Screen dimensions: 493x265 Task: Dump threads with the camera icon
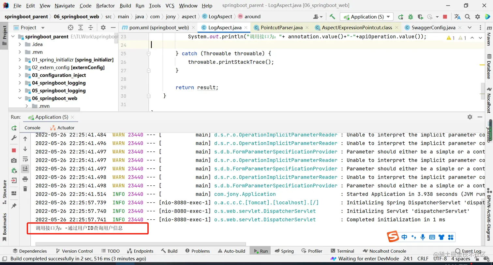coord(14,160)
